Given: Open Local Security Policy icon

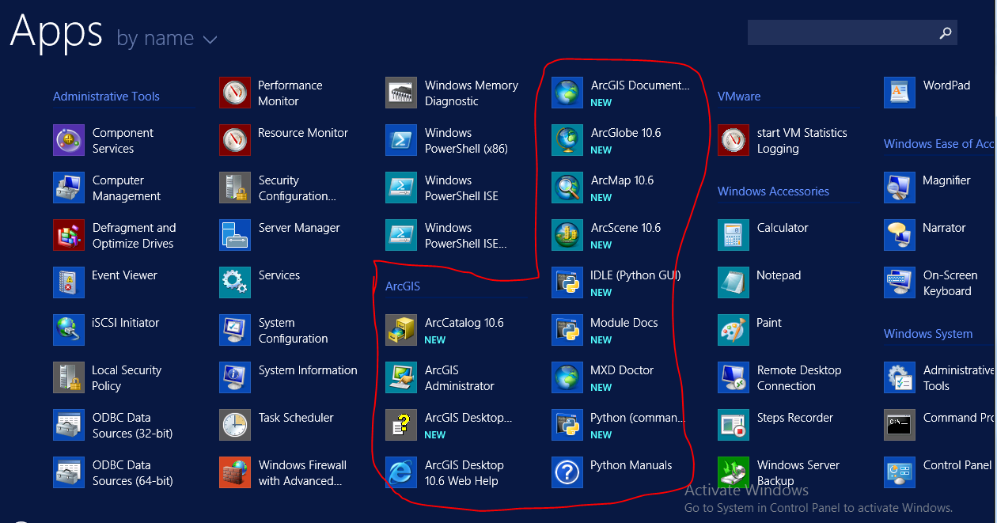Looking at the screenshot, I should pos(69,378).
